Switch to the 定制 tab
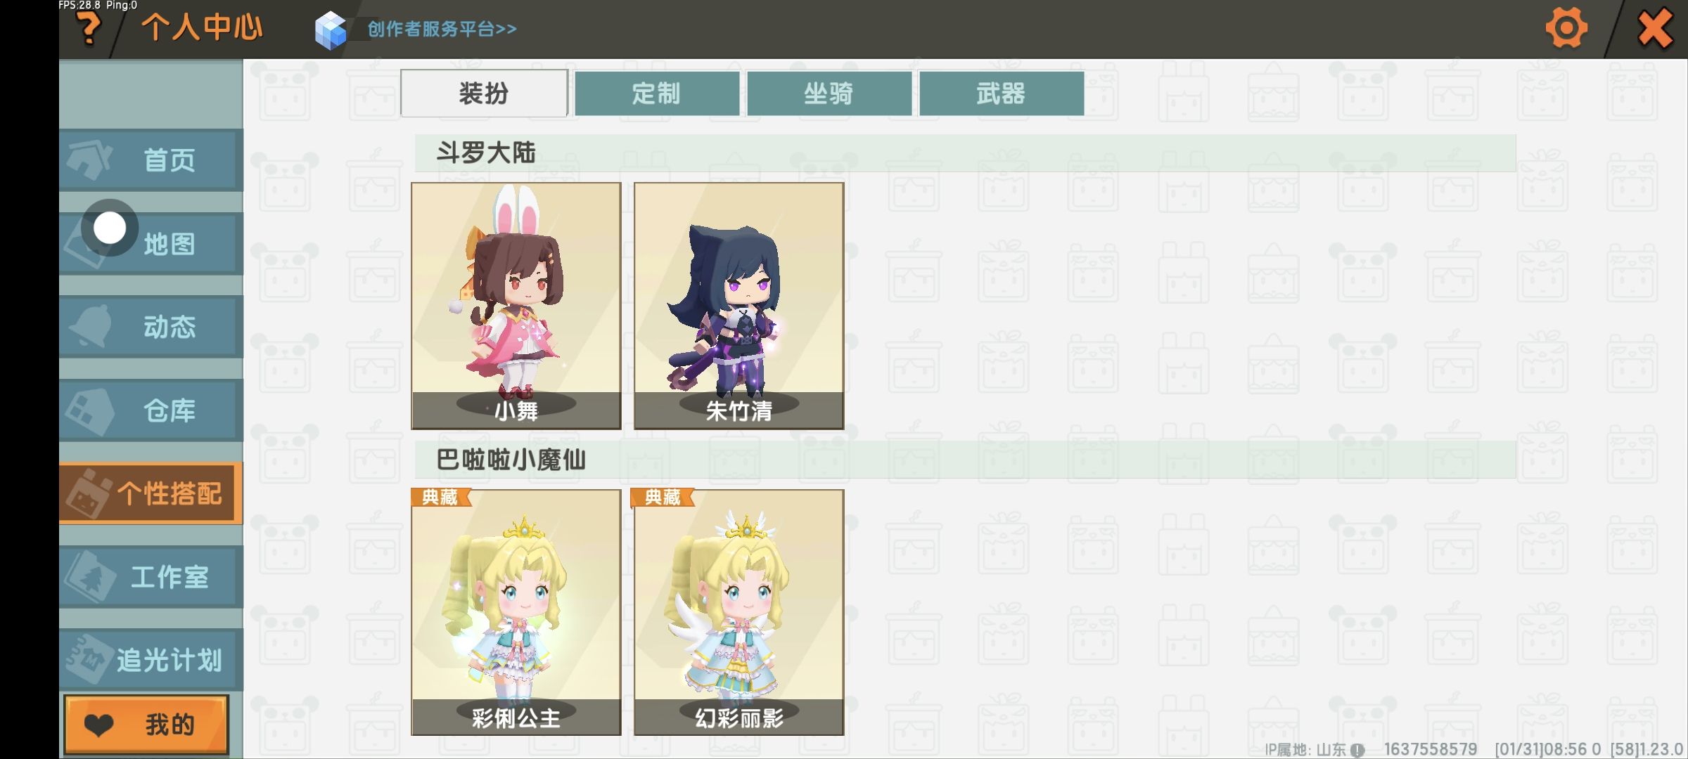Viewport: 1688px width, 759px height. point(657,93)
